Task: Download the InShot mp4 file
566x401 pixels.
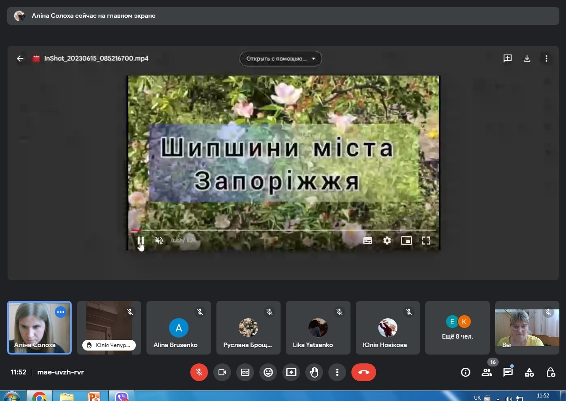Action: coord(527,58)
